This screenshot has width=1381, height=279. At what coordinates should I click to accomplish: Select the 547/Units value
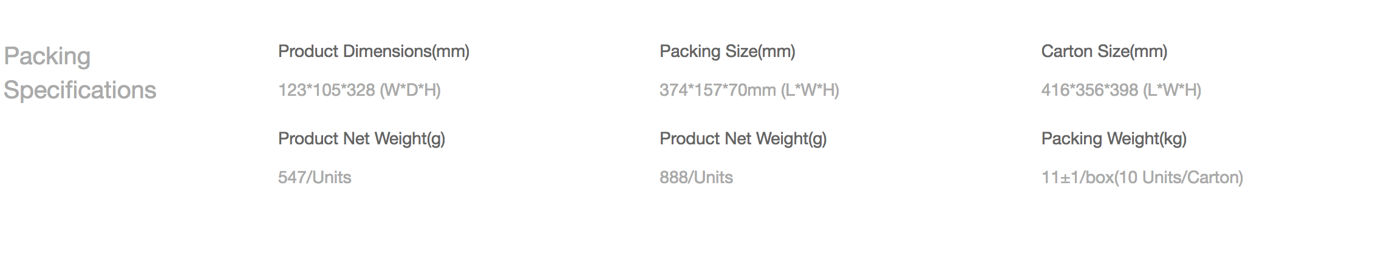pos(315,178)
